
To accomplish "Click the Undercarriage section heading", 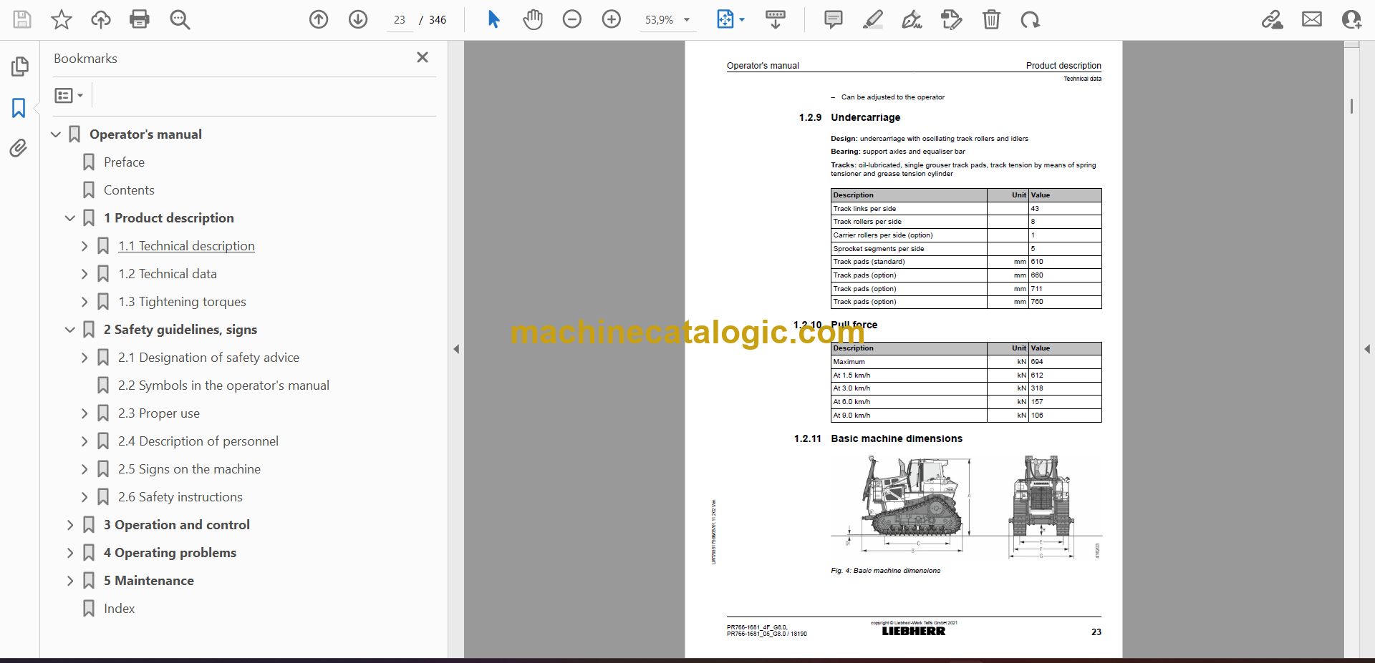I will coord(865,117).
